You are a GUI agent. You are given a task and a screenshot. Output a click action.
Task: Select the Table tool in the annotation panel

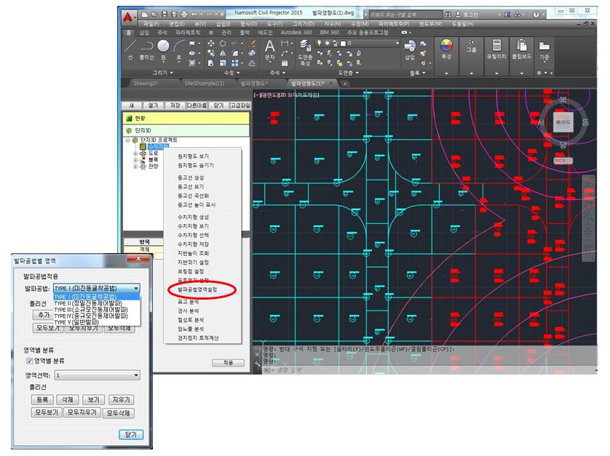tap(285, 63)
